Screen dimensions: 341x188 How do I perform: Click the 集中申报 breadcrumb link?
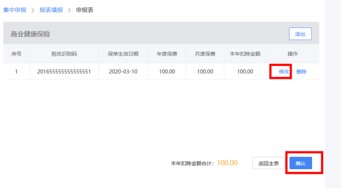click(14, 10)
